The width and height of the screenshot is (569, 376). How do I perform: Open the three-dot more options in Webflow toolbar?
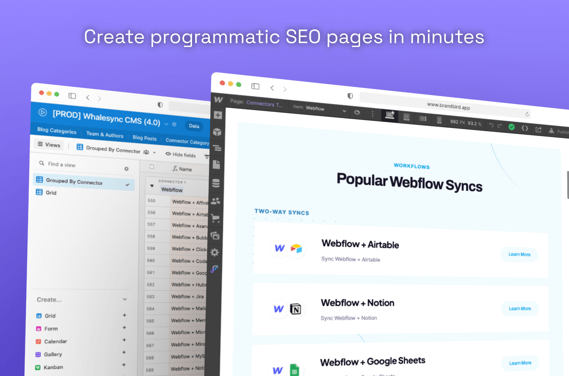click(x=373, y=114)
